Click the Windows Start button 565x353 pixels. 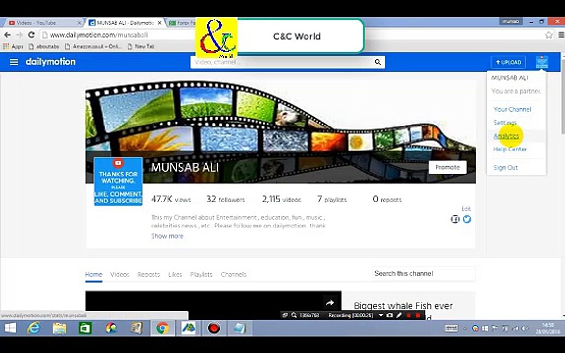[10, 328]
